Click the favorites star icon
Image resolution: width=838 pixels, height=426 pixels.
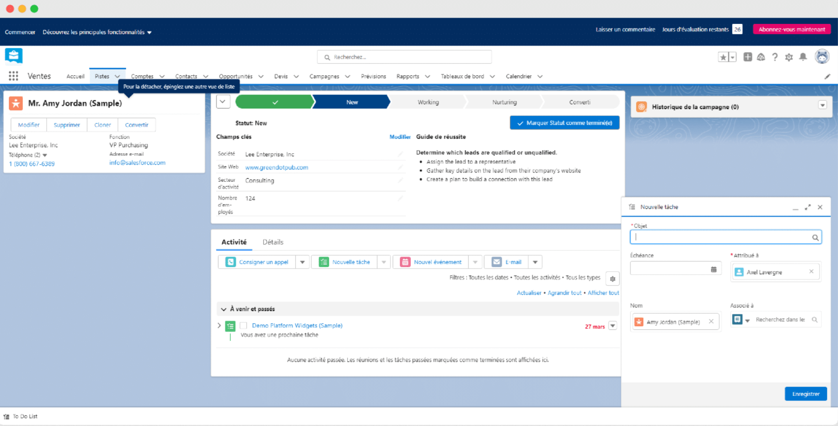(x=723, y=57)
